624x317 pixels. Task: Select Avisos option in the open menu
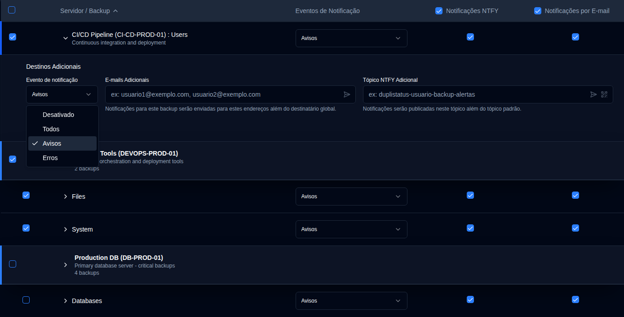pyautogui.click(x=62, y=143)
